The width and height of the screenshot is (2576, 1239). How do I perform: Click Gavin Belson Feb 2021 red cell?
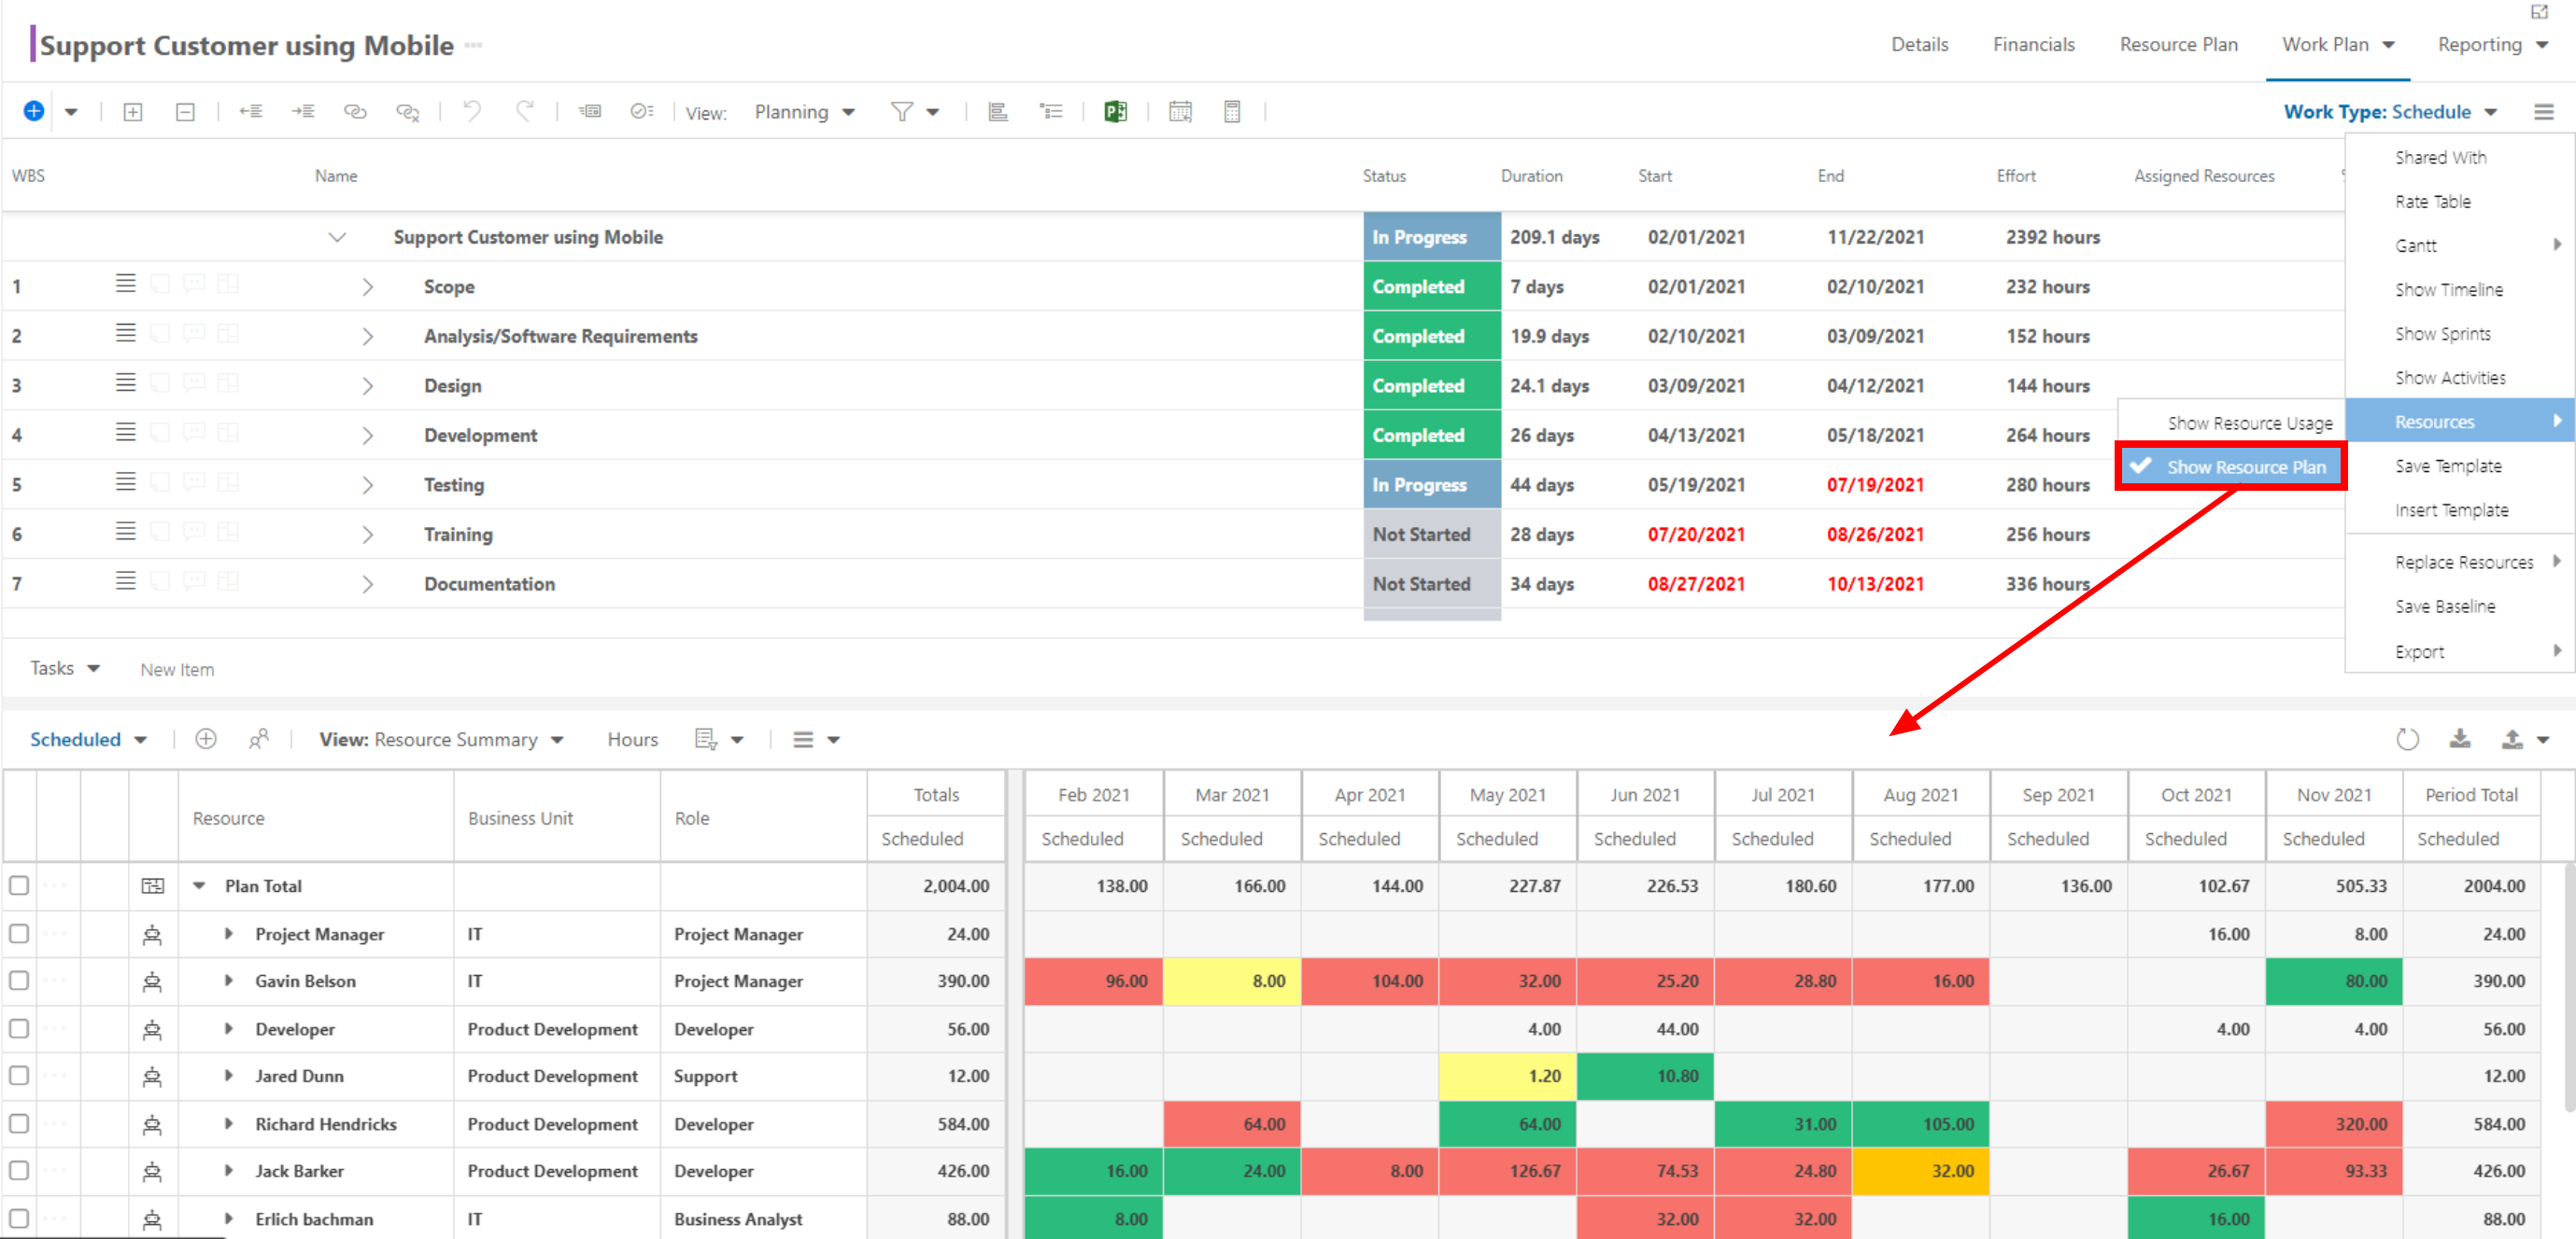(x=1093, y=981)
